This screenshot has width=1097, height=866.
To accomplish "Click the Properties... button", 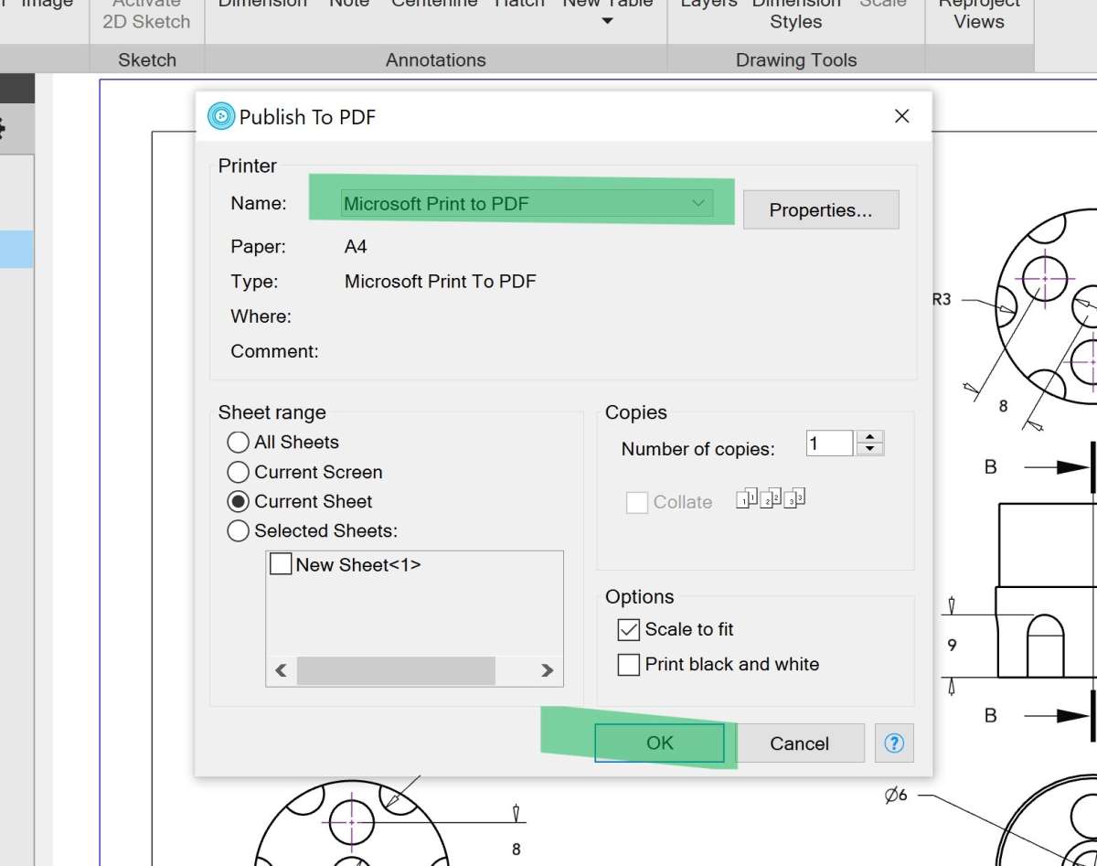I will [821, 210].
